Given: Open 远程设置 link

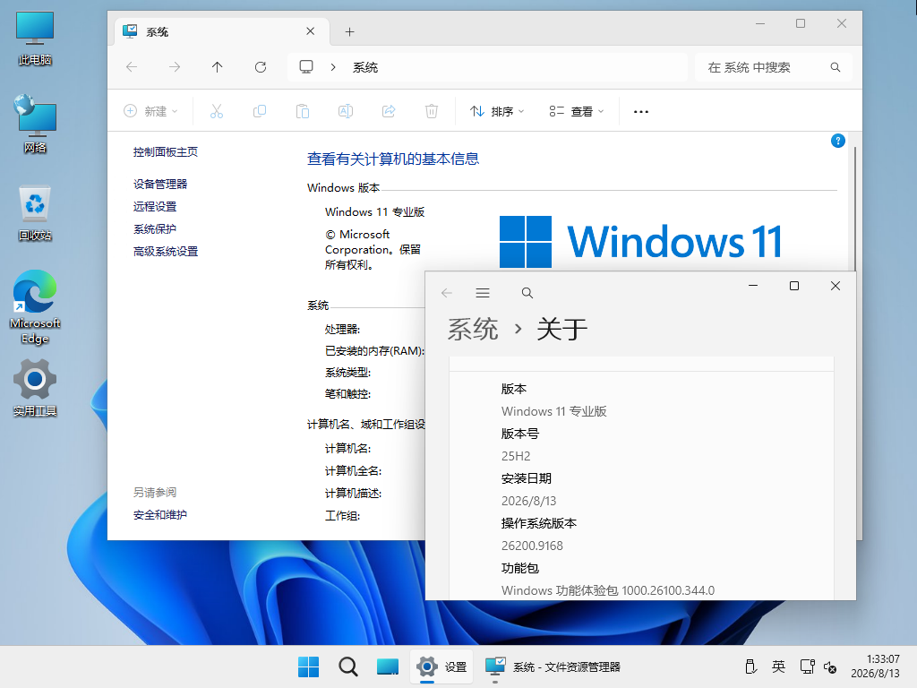Looking at the screenshot, I should (x=155, y=207).
